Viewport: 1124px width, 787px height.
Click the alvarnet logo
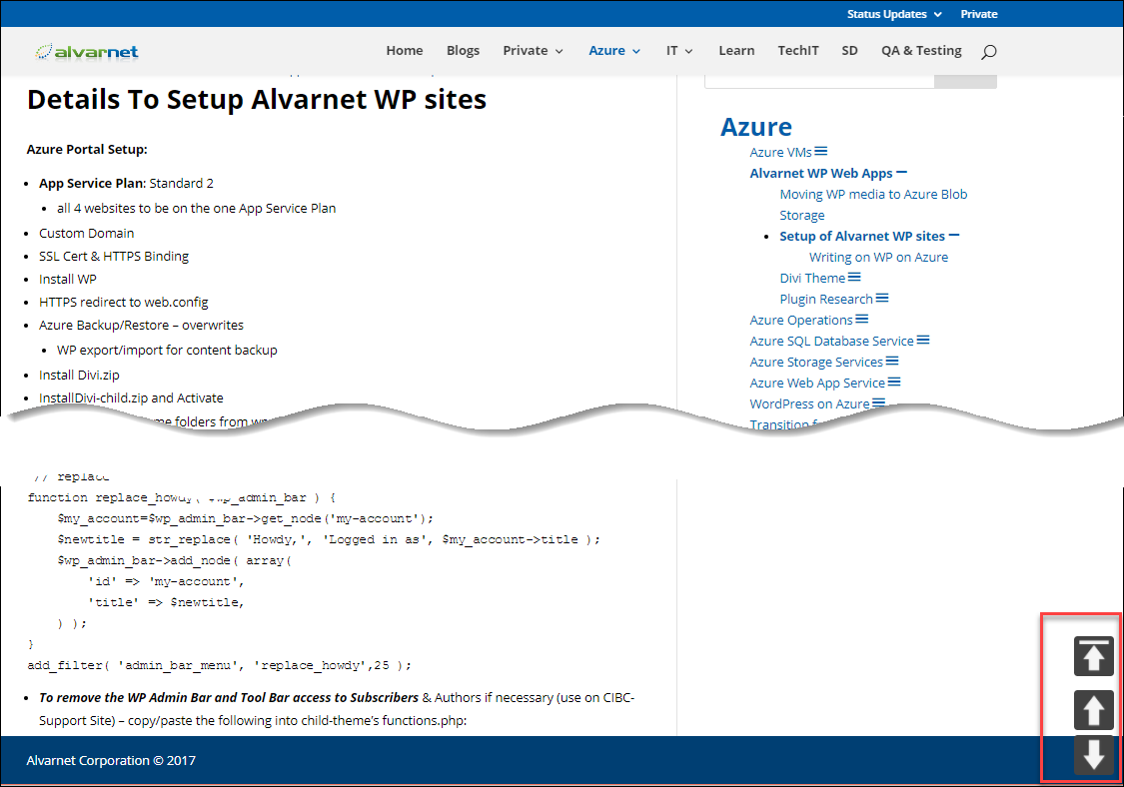coord(87,51)
